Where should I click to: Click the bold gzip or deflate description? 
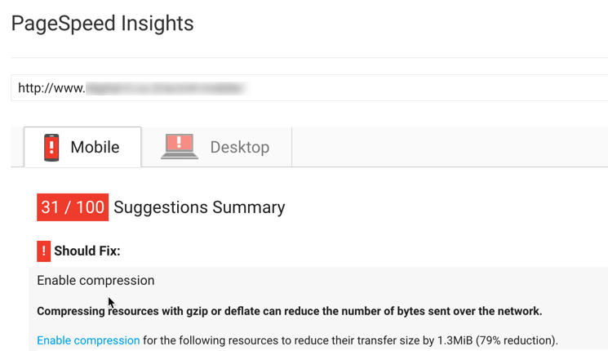pos(289,311)
